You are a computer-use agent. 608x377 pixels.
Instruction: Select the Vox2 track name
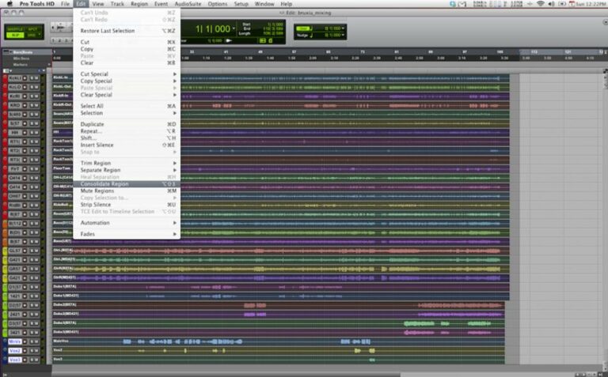(x=15, y=351)
